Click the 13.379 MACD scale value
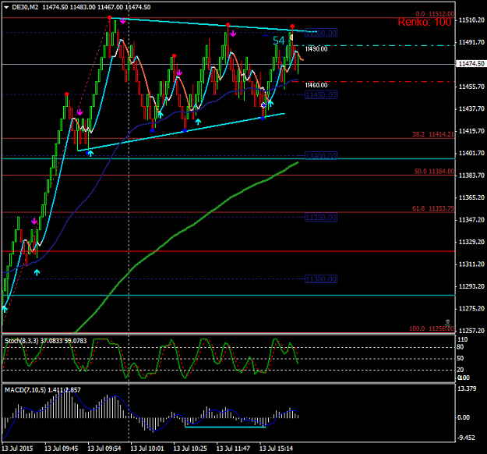487x454 pixels. pyautogui.click(x=467, y=388)
